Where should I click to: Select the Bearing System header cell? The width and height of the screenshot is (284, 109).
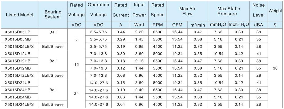[53, 15]
